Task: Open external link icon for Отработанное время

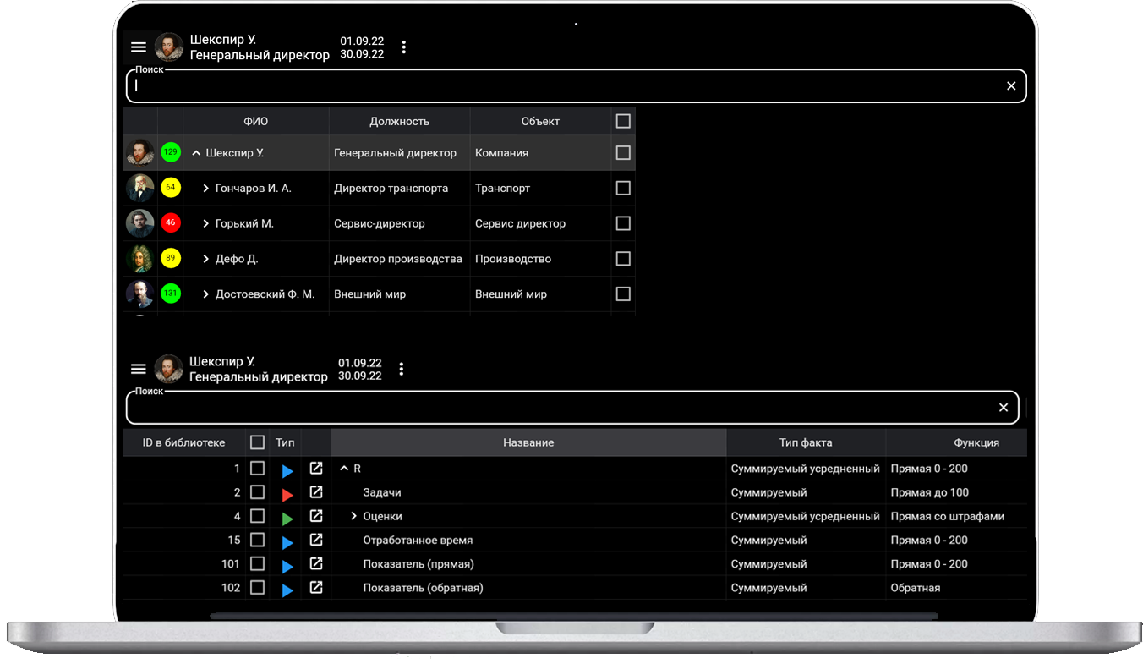Action: point(316,540)
